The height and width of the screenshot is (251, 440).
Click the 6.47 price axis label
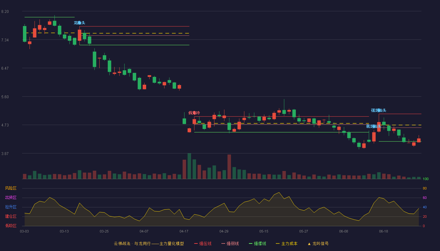pos(5,68)
